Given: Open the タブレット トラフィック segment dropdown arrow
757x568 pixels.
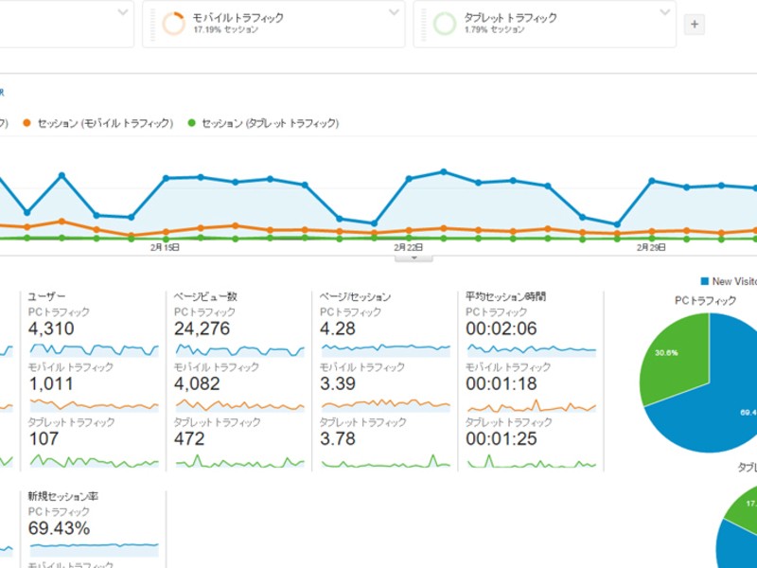Looking at the screenshot, I should click(663, 12).
